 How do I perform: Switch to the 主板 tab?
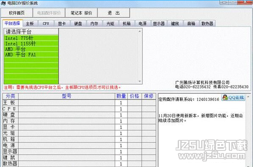(x=30, y=23)
